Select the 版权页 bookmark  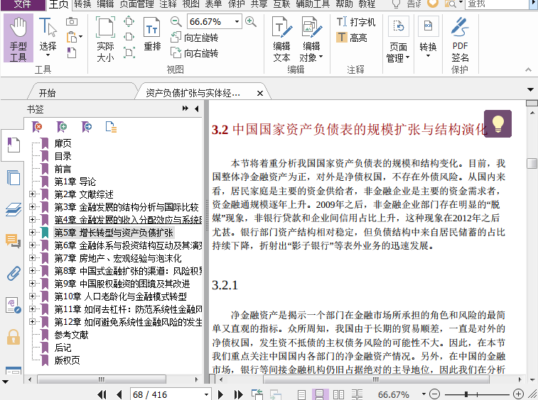(x=67, y=360)
